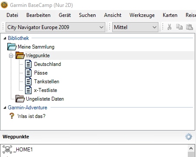Open the Gerät menu
The width and height of the screenshot is (196, 157).
pyautogui.click(x=65, y=15)
